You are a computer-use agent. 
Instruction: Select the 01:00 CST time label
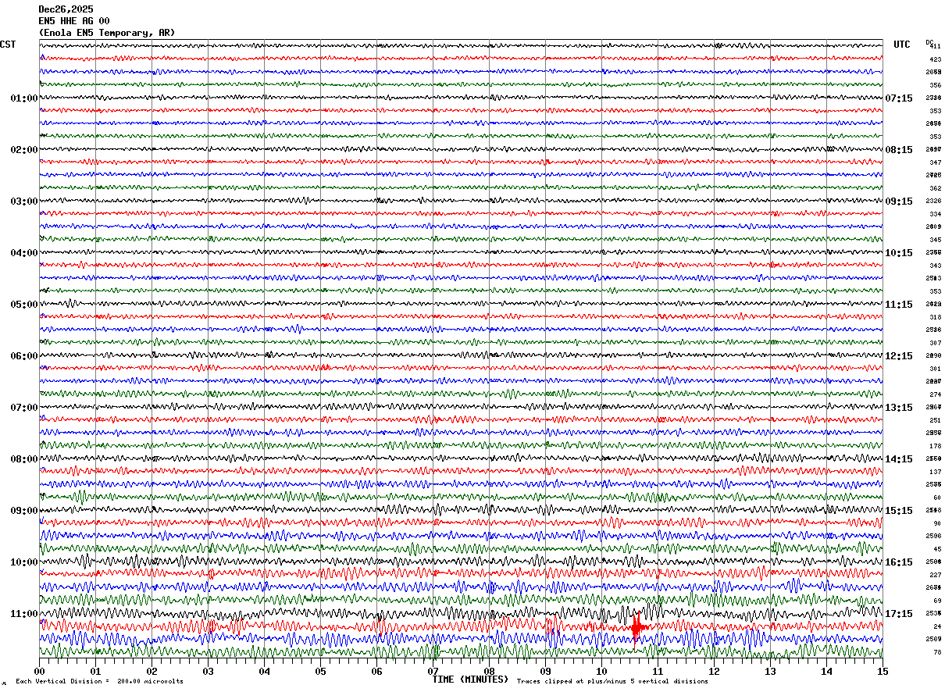(x=24, y=98)
